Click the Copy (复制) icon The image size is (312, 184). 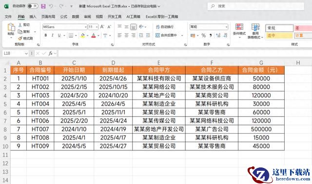20,31
